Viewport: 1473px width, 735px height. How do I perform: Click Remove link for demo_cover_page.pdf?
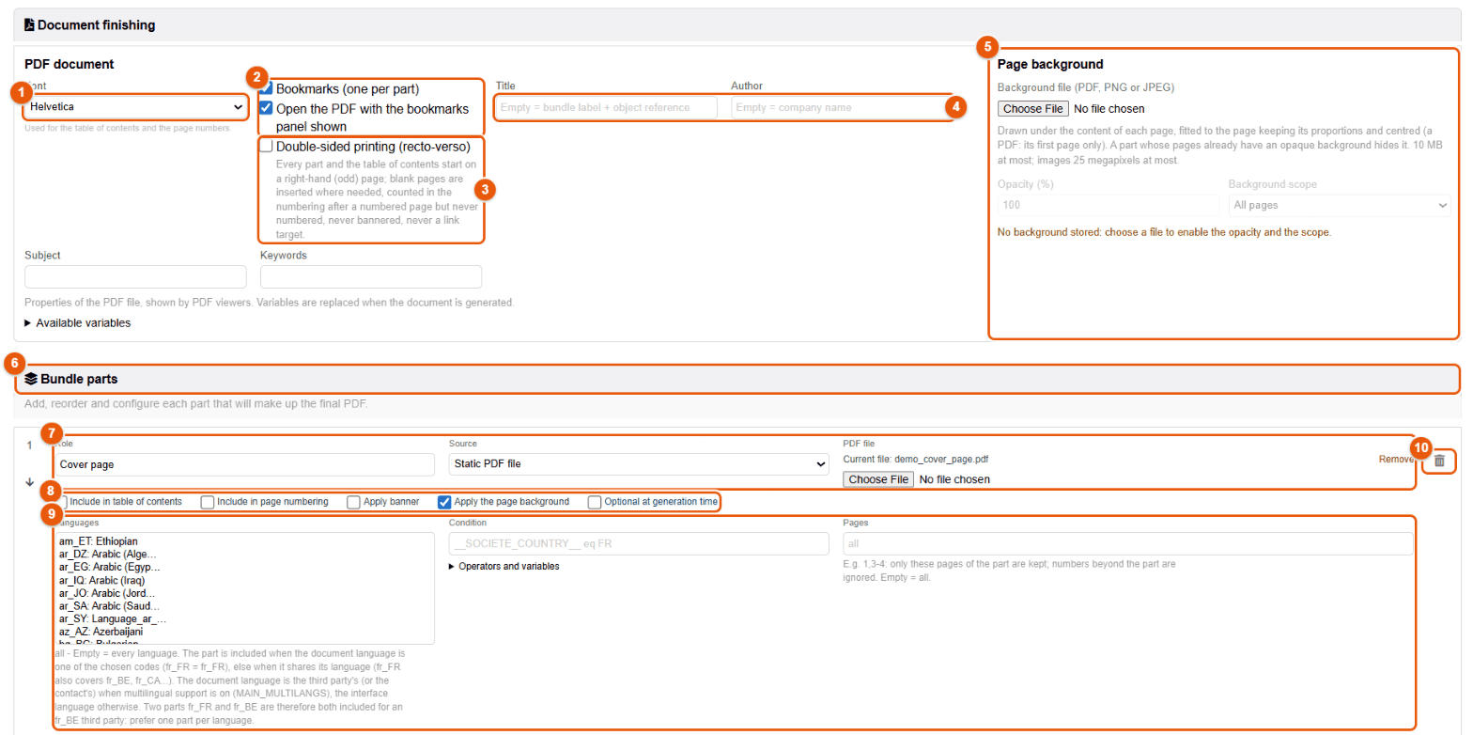pos(1396,460)
